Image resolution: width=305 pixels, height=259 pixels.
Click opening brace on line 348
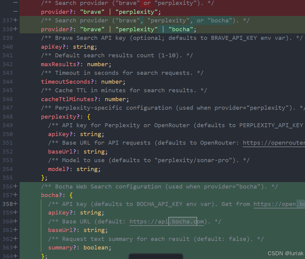(89, 117)
